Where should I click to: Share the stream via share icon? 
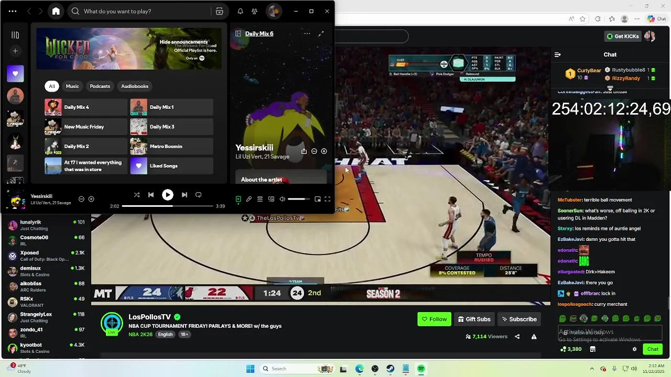pyautogui.click(x=517, y=337)
